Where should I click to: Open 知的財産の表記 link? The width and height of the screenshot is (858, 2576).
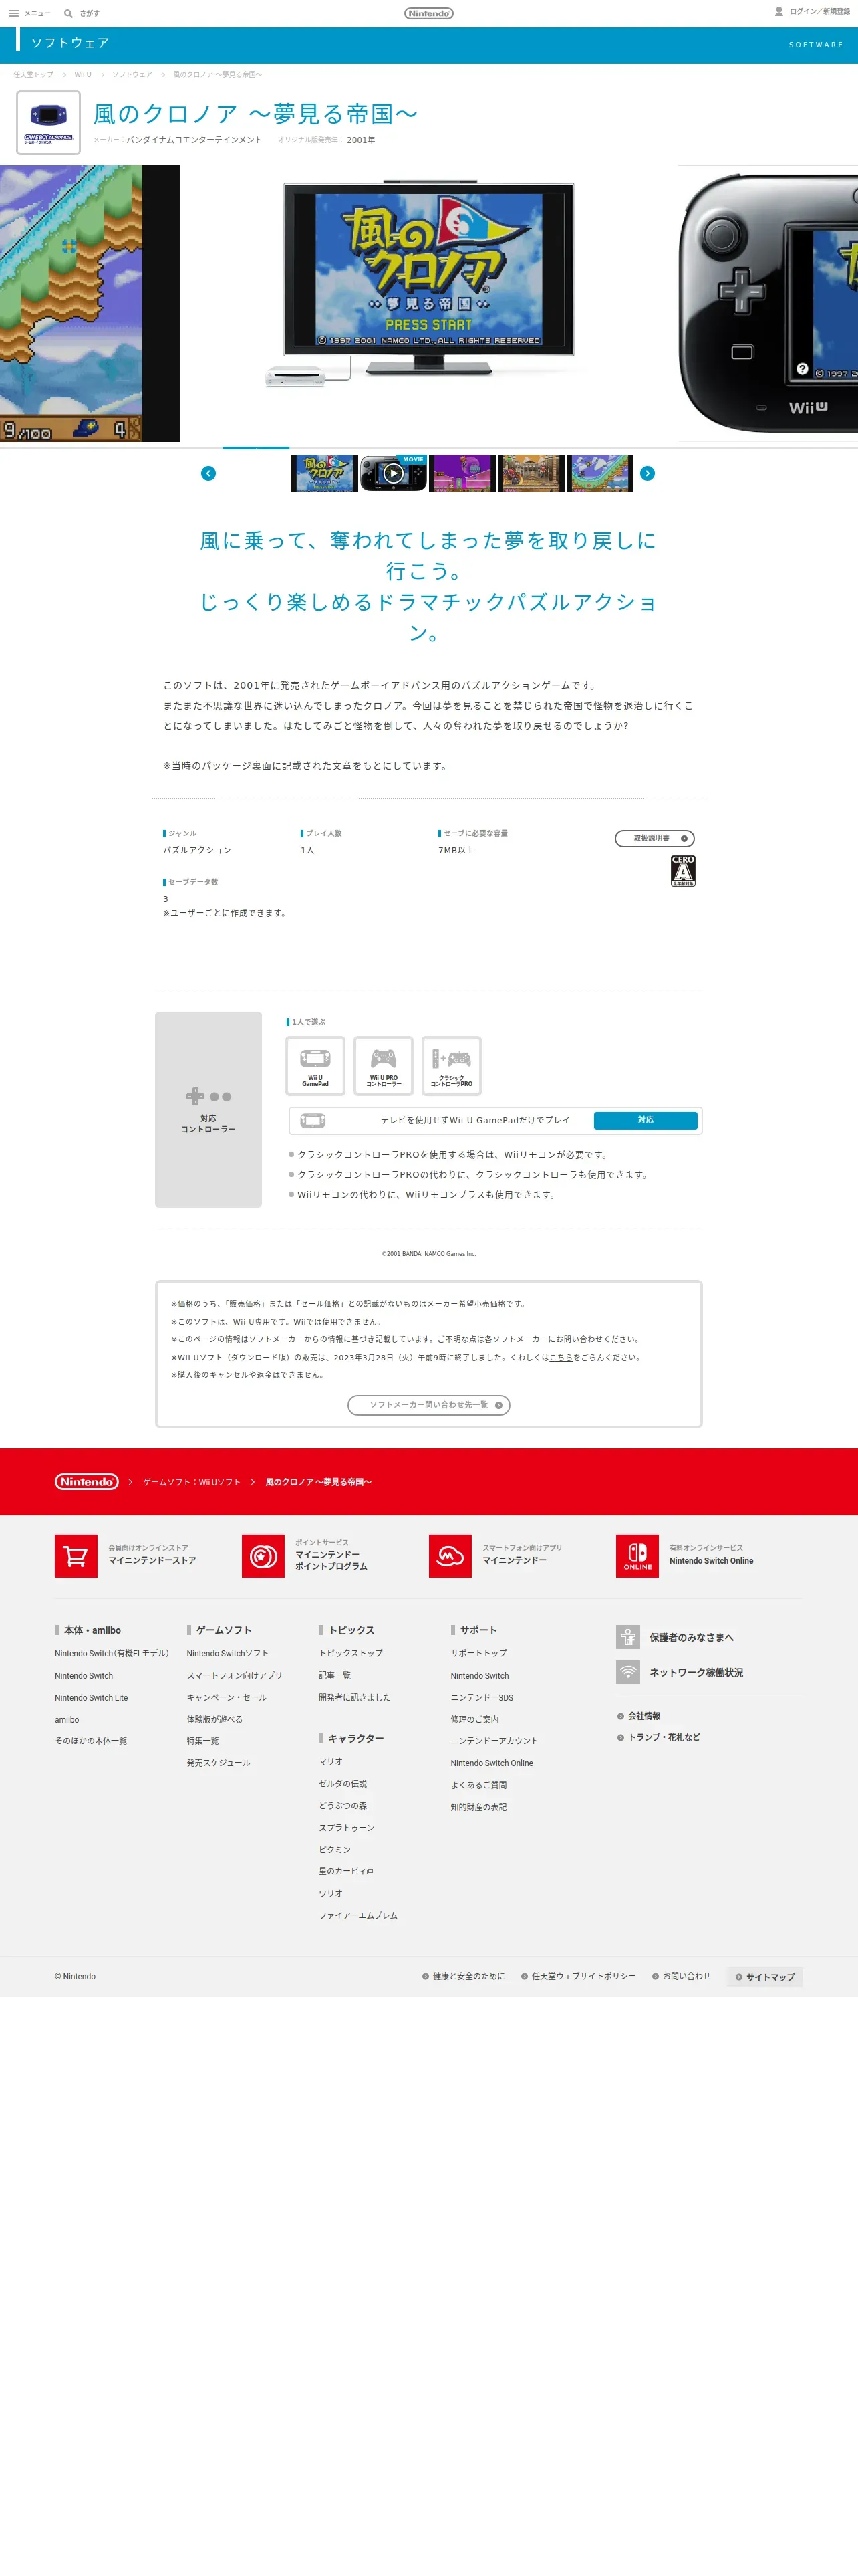click(478, 1807)
